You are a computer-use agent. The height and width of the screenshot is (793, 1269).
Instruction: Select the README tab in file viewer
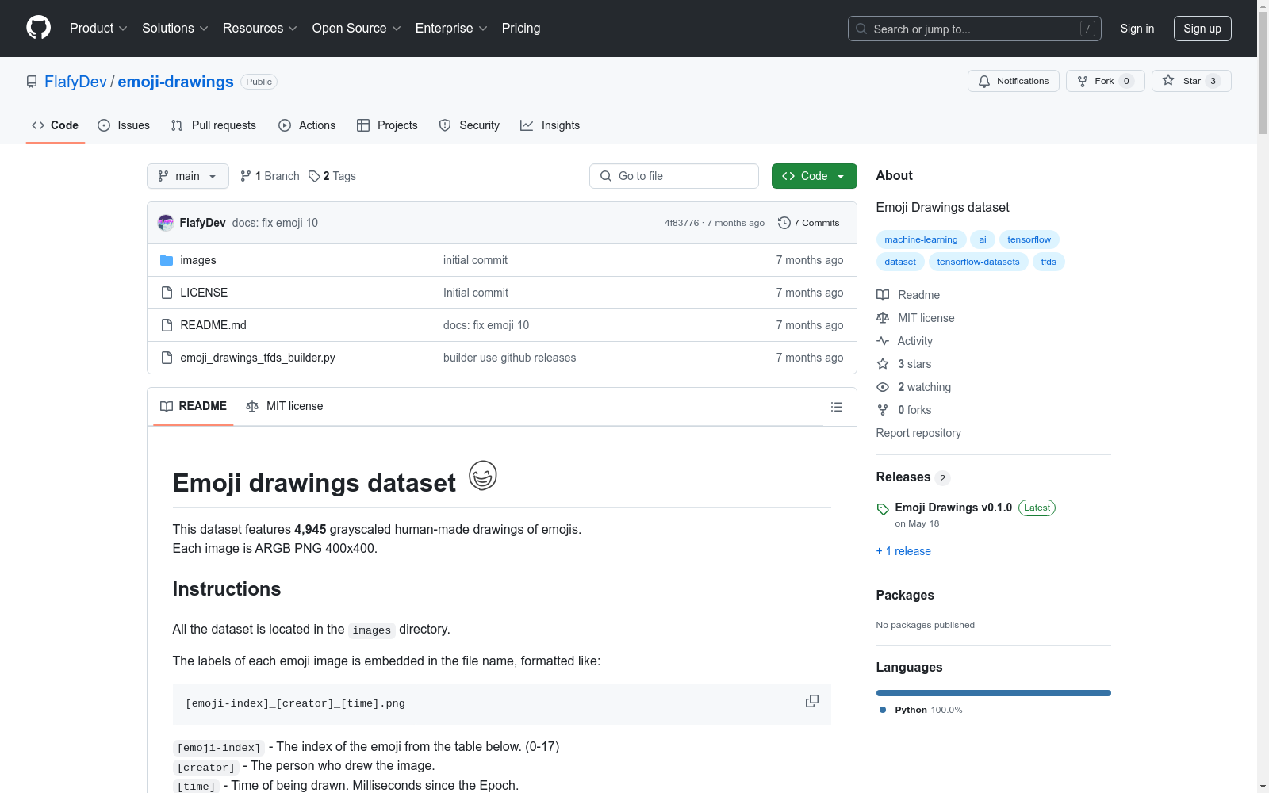coord(194,406)
